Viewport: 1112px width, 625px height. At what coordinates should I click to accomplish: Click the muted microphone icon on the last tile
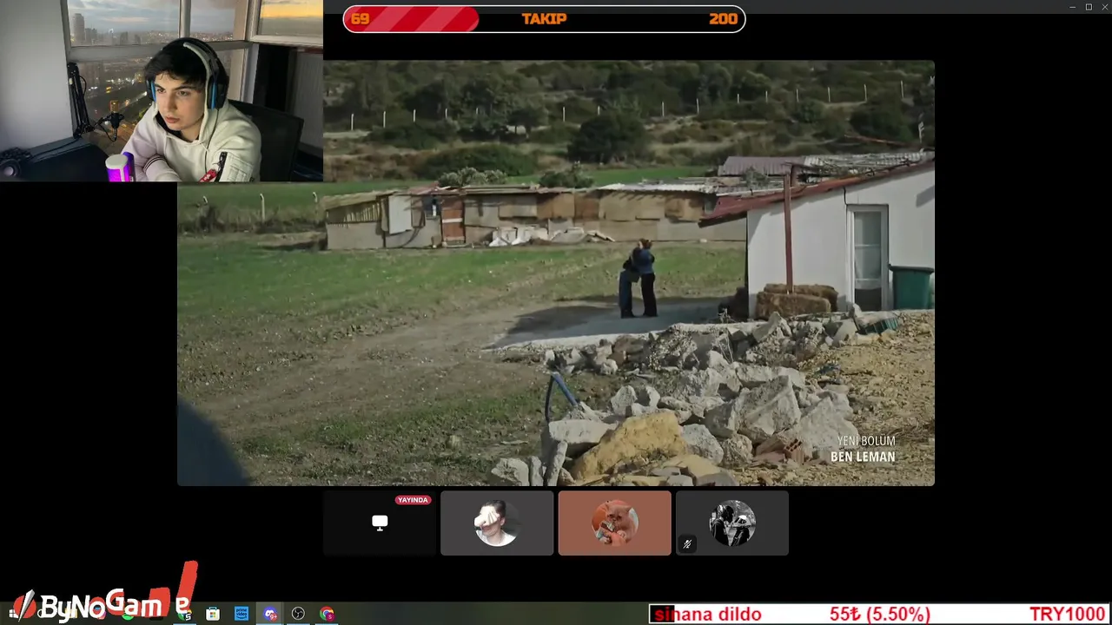click(x=687, y=544)
